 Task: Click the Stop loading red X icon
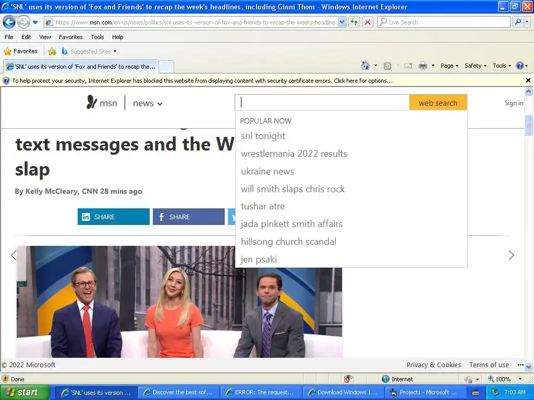click(368, 22)
